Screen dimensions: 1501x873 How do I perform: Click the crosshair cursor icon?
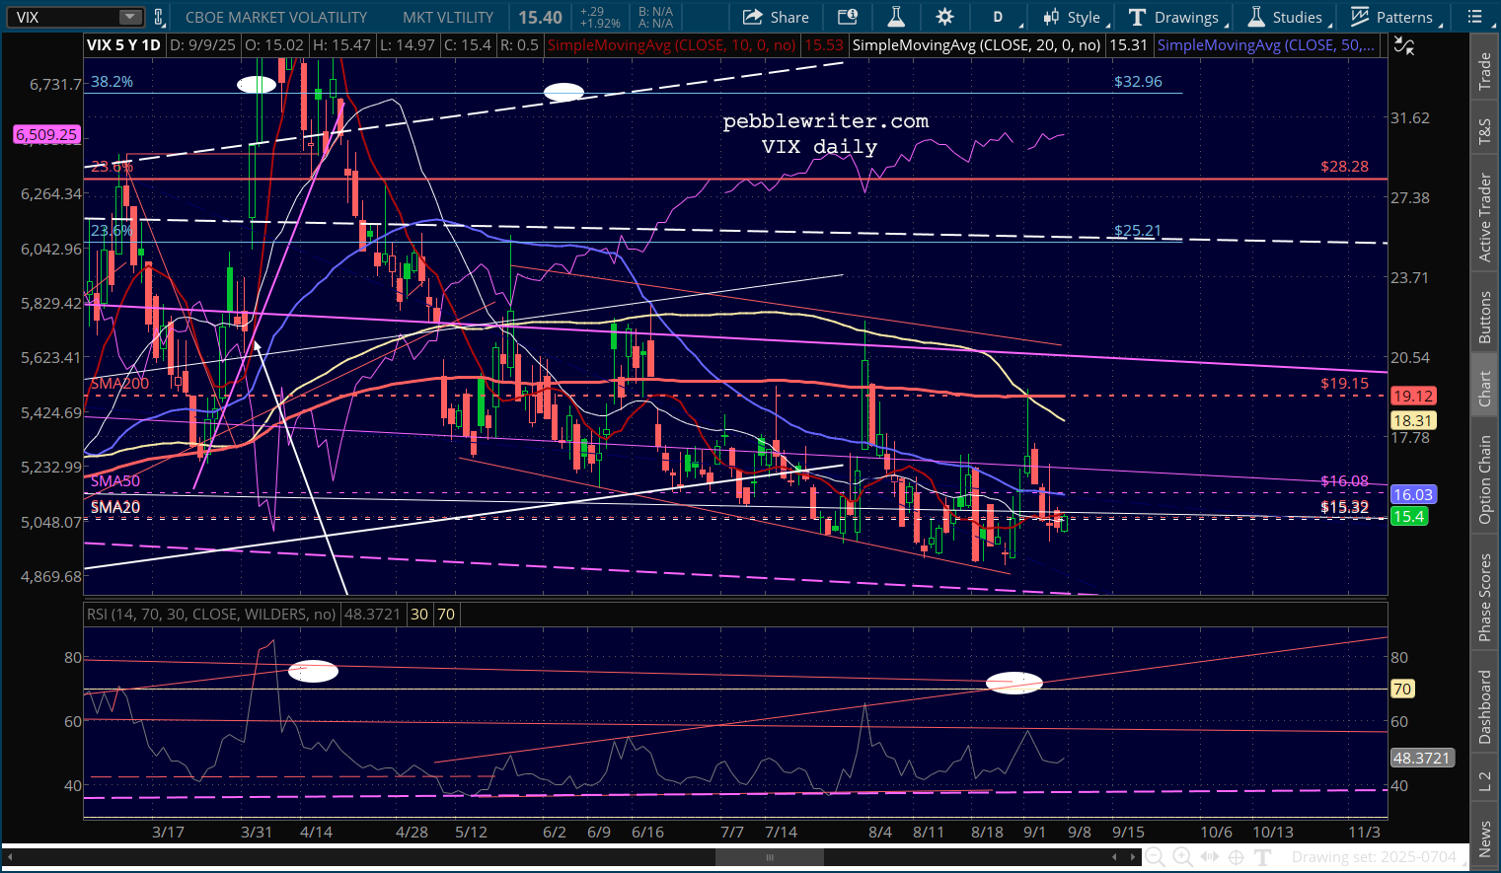tap(1236, 857)
